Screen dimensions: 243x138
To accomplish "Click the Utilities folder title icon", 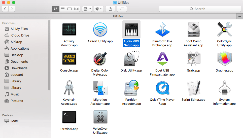I will [x=115, y=3].
